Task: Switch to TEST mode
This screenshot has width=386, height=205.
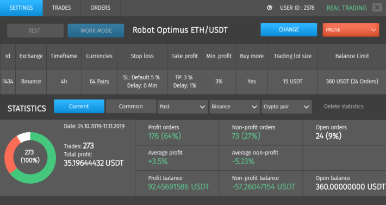Action: [35, 30]
